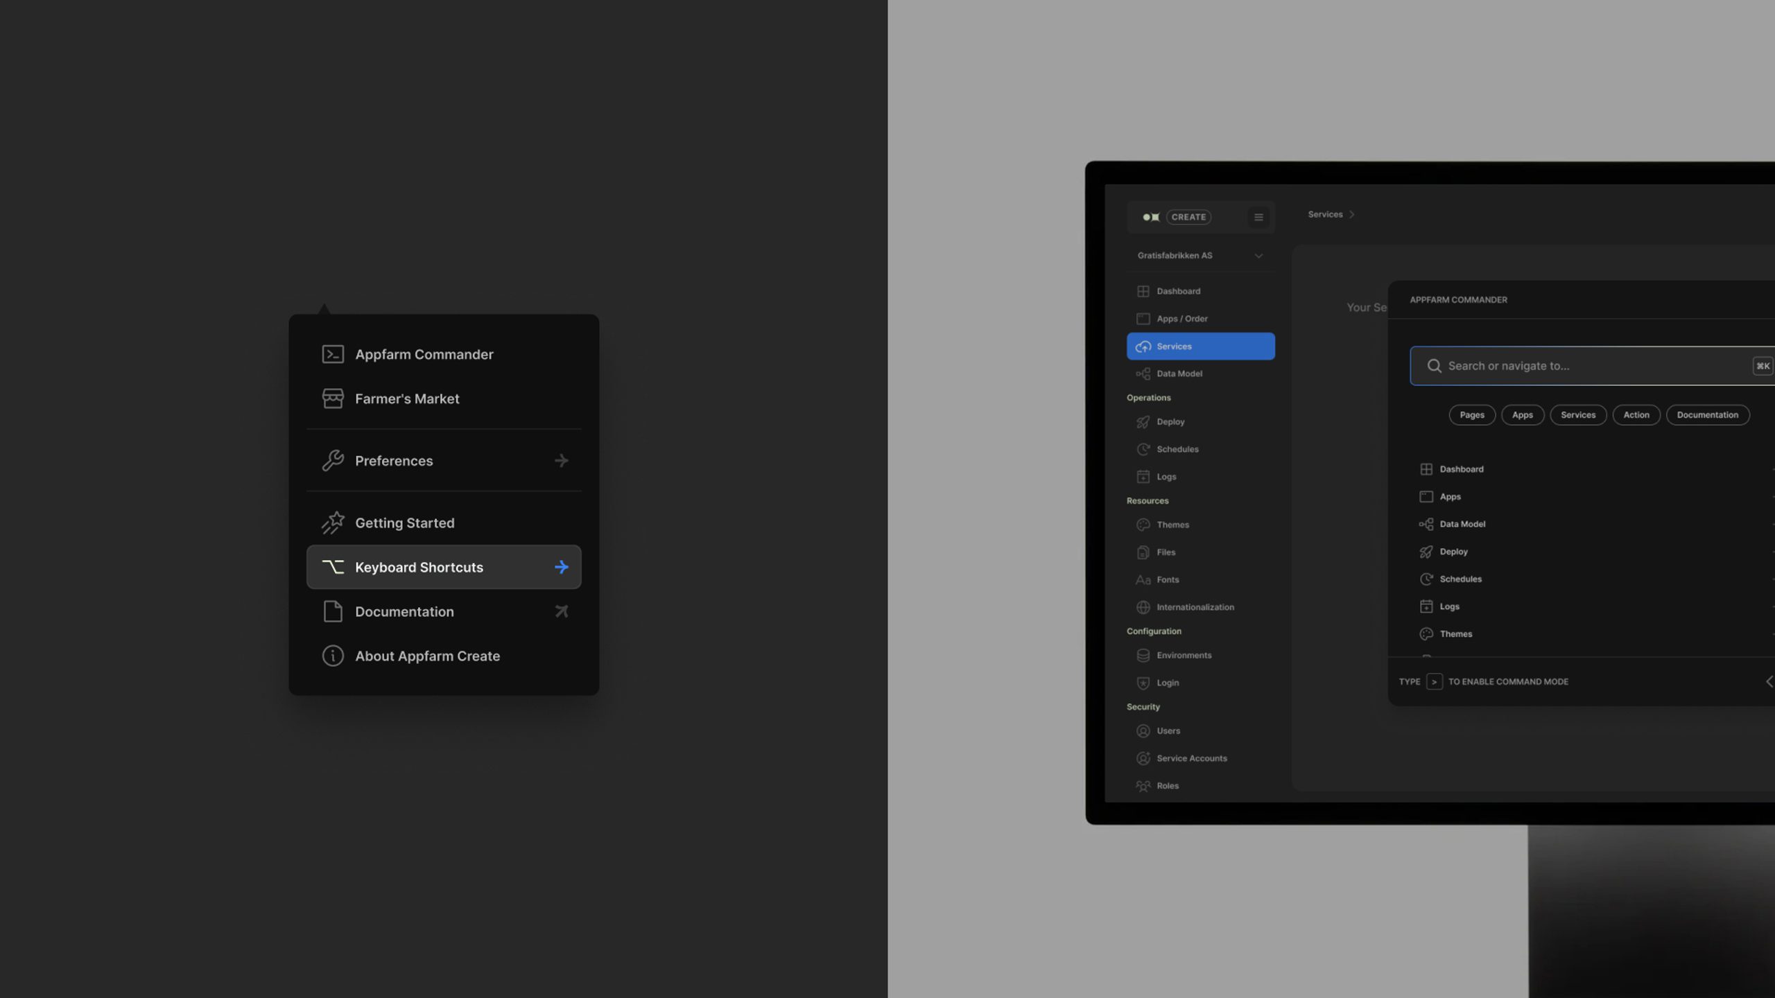Click the Farmer's Market storefront icon

[x=333, y=399]
